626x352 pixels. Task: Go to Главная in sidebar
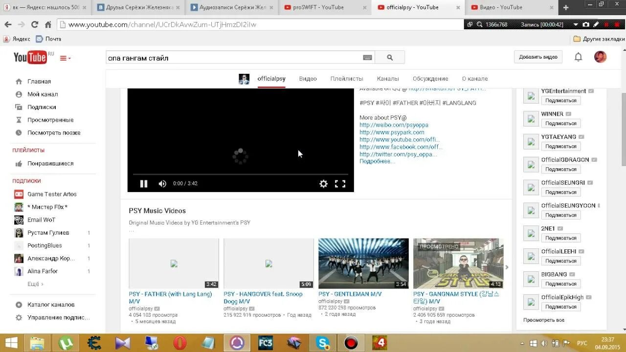point(39,82)
